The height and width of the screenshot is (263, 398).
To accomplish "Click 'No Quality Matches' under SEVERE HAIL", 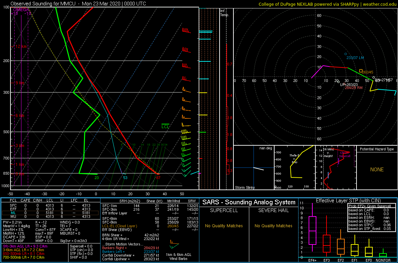I will (273, 226).
